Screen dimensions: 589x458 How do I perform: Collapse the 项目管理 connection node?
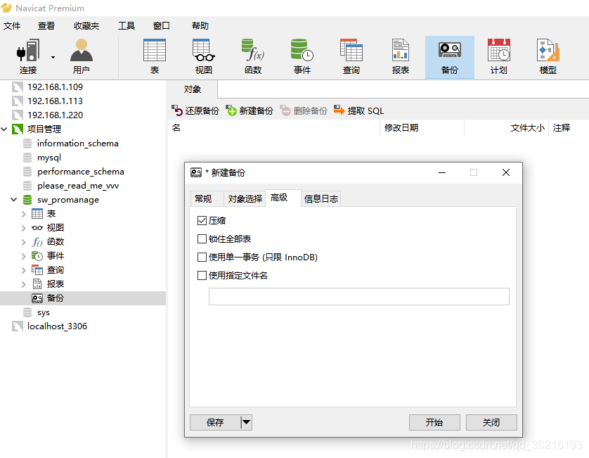coord(4,129)
